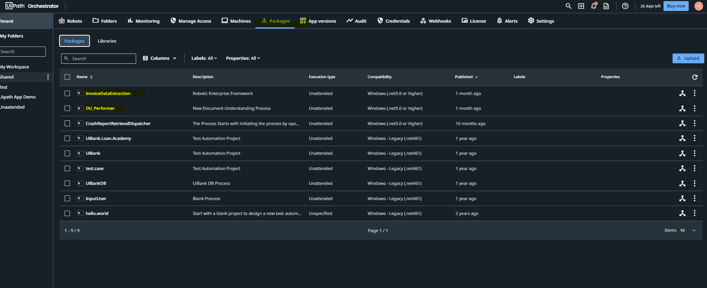Open the Labels: All filter dropdown

click(204, 58)
